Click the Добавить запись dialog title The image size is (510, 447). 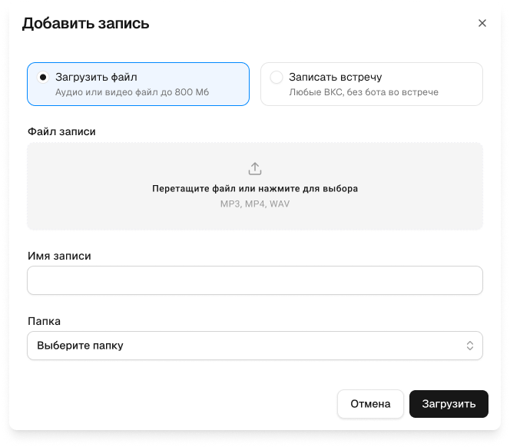(85, 23)
